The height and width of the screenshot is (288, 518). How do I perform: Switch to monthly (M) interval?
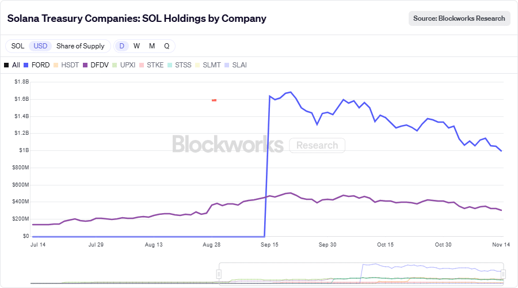[x=152, y=46]
